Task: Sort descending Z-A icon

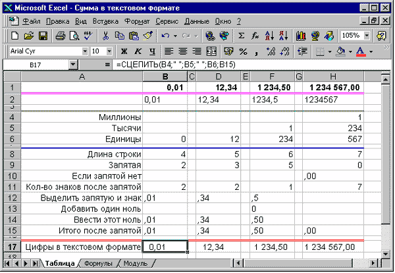Action: click(x=283, y=36)
